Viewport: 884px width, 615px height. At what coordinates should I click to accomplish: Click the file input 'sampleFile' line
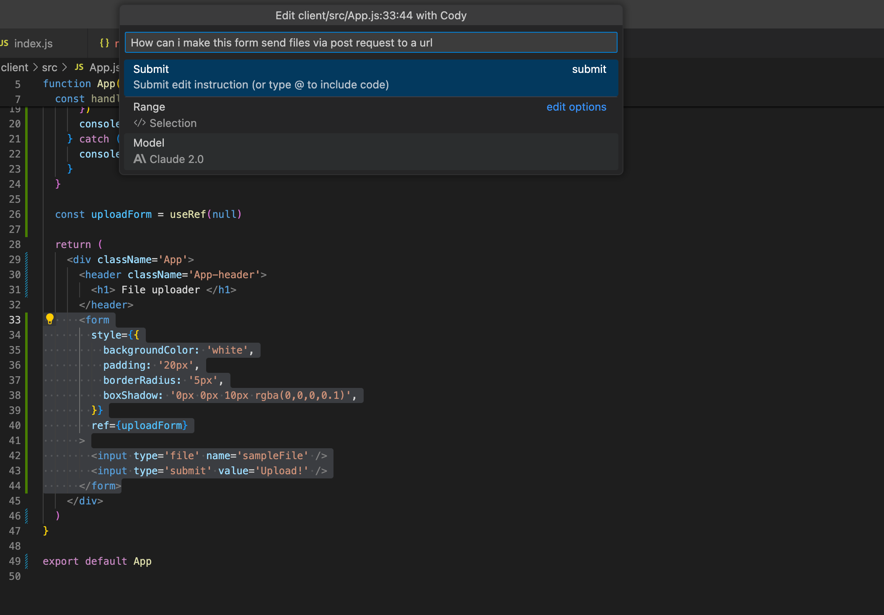coord(209,456)
